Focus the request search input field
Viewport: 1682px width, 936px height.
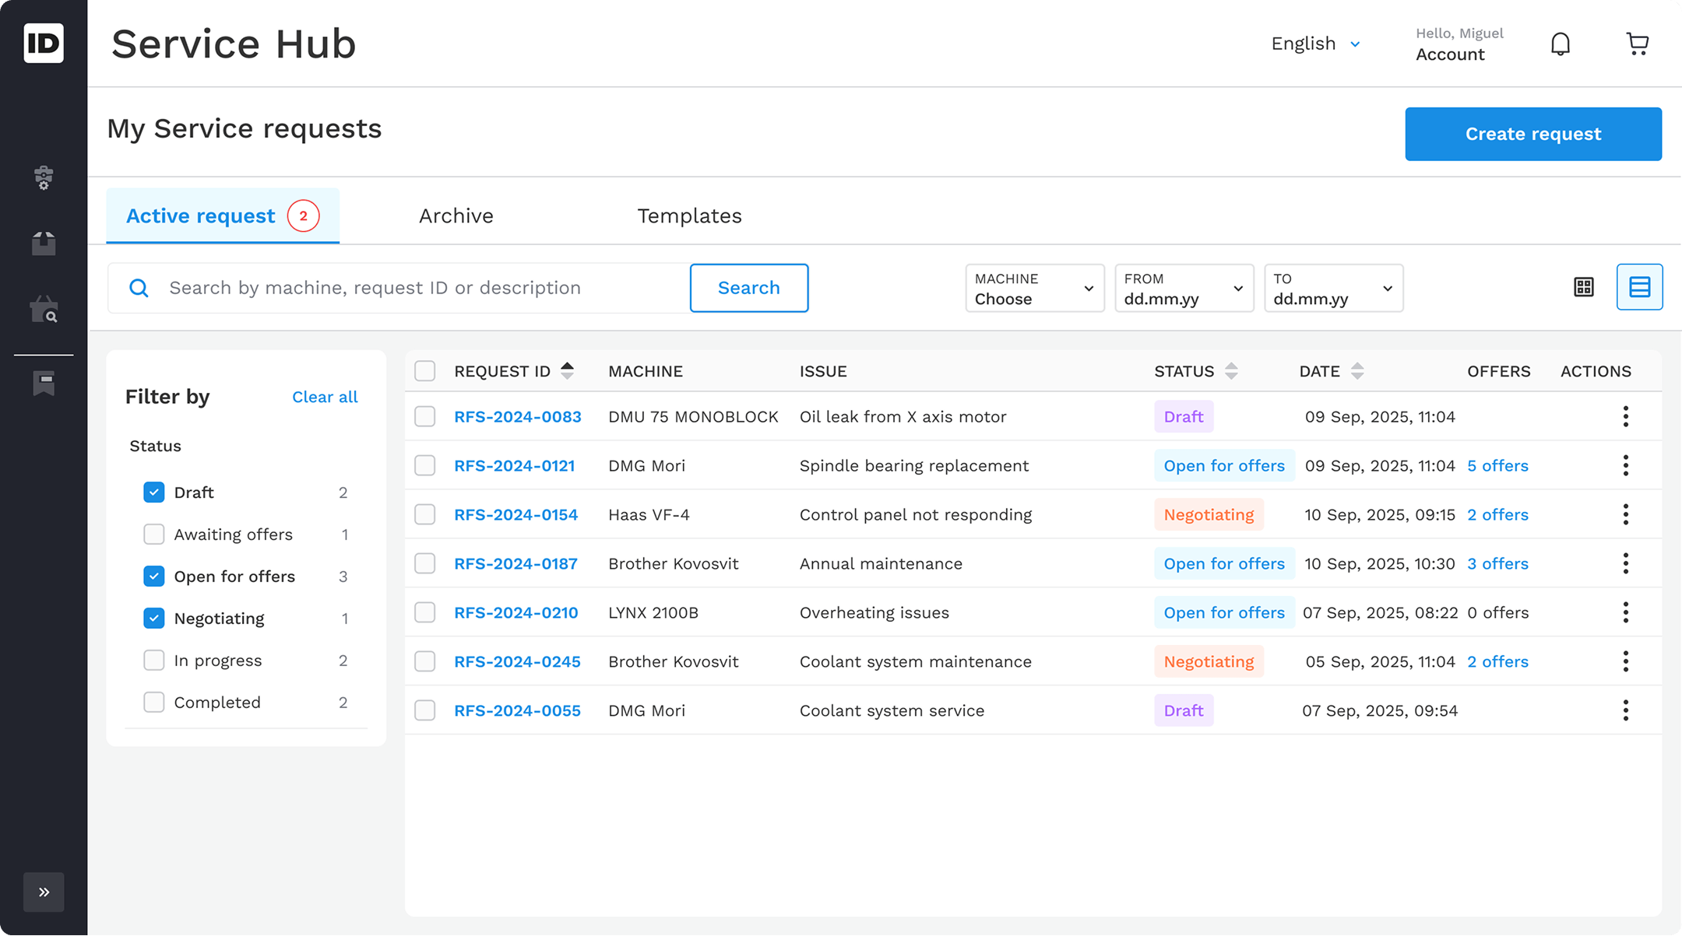tap(420, 289)
